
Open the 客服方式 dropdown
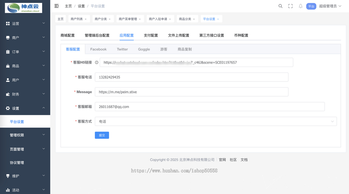pos(216,121)
